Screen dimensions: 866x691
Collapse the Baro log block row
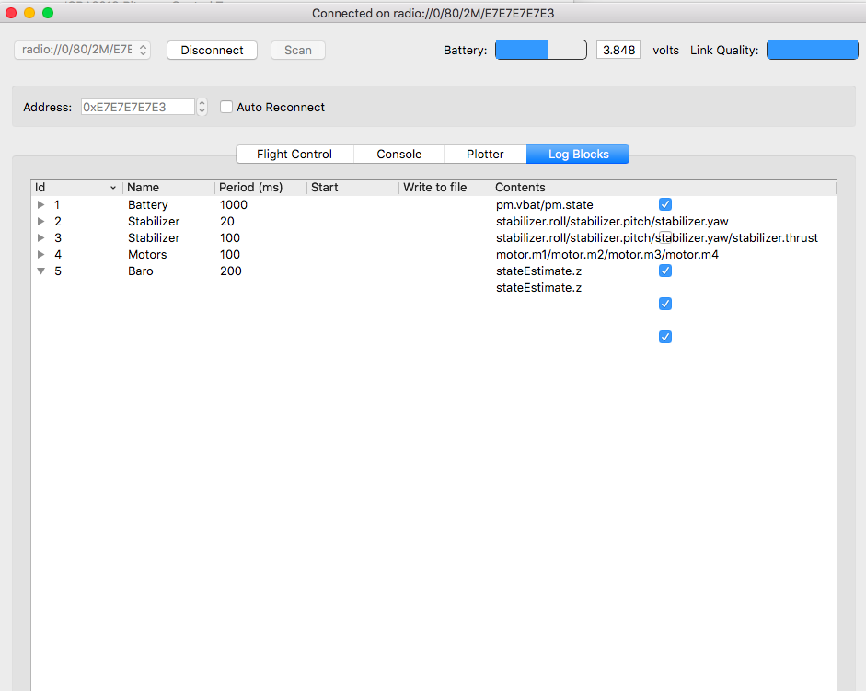click(x=40, y=271)
